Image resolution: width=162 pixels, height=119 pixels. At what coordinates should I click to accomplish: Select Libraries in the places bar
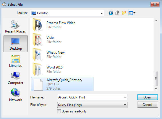click(15, 61)
